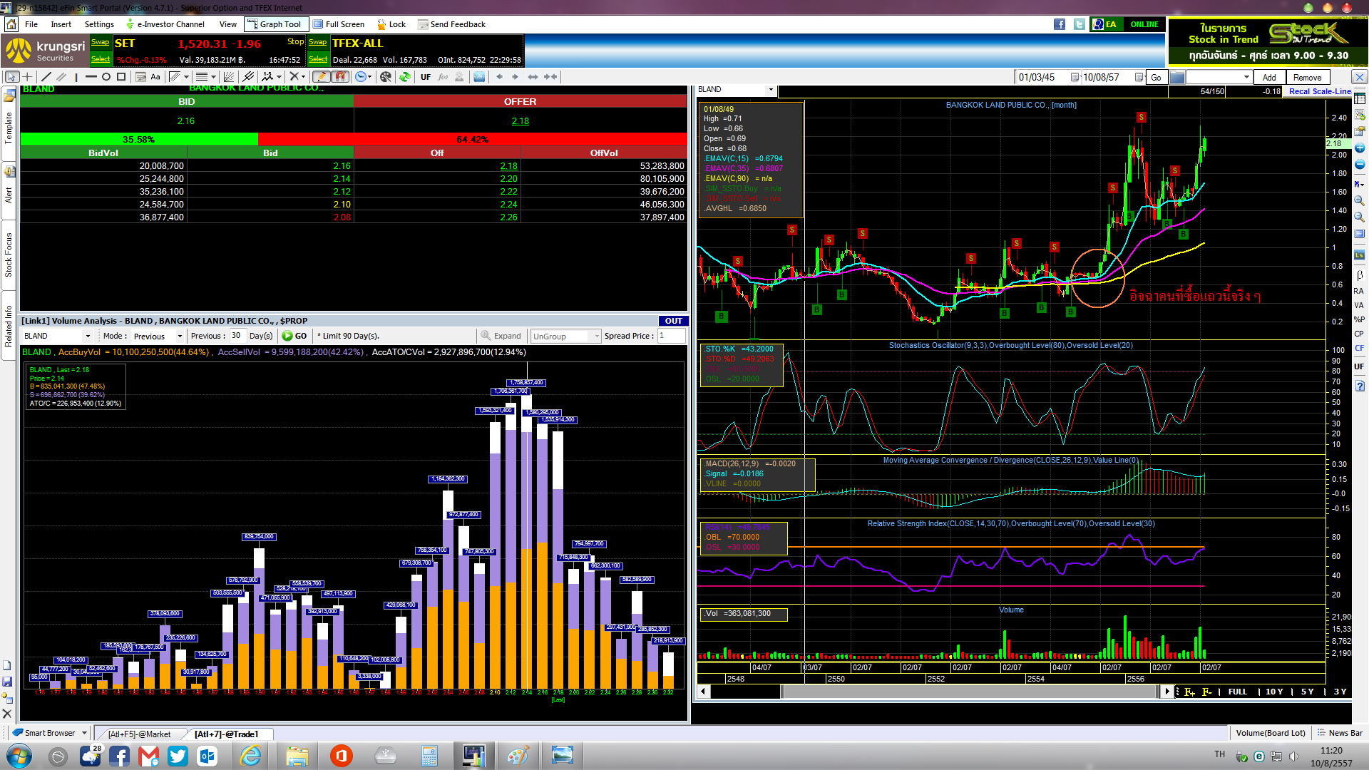Choose the rectangle drawing tool
Image resolution: width=1369 pixels, height=770 pixels.
(x=121, y=77)
